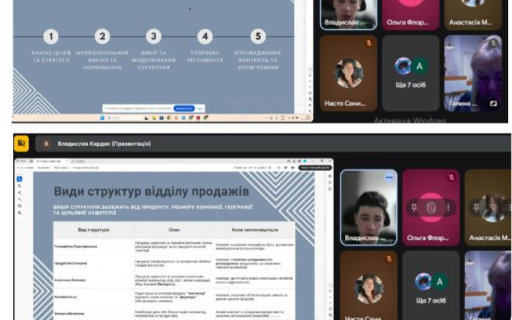Click the picture-in-picture icon on Галина tile
Screen dimensions: 512x320
[494, 102]
